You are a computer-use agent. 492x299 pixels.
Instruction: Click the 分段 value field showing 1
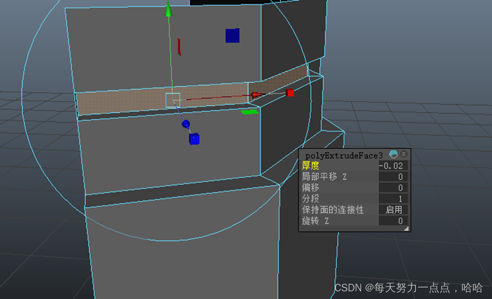point(393,199)
